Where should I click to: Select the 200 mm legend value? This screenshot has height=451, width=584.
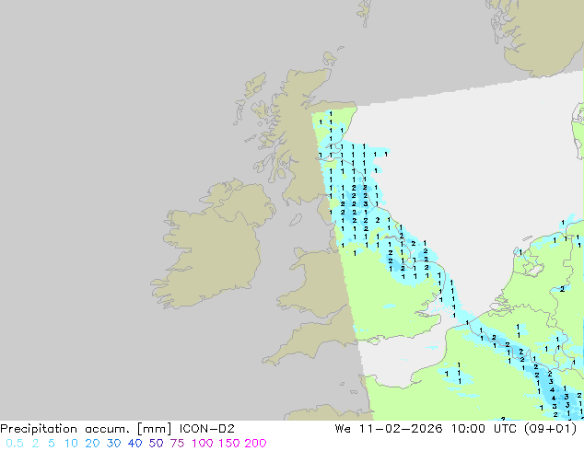pyautogui.click(x=255, y=444)
